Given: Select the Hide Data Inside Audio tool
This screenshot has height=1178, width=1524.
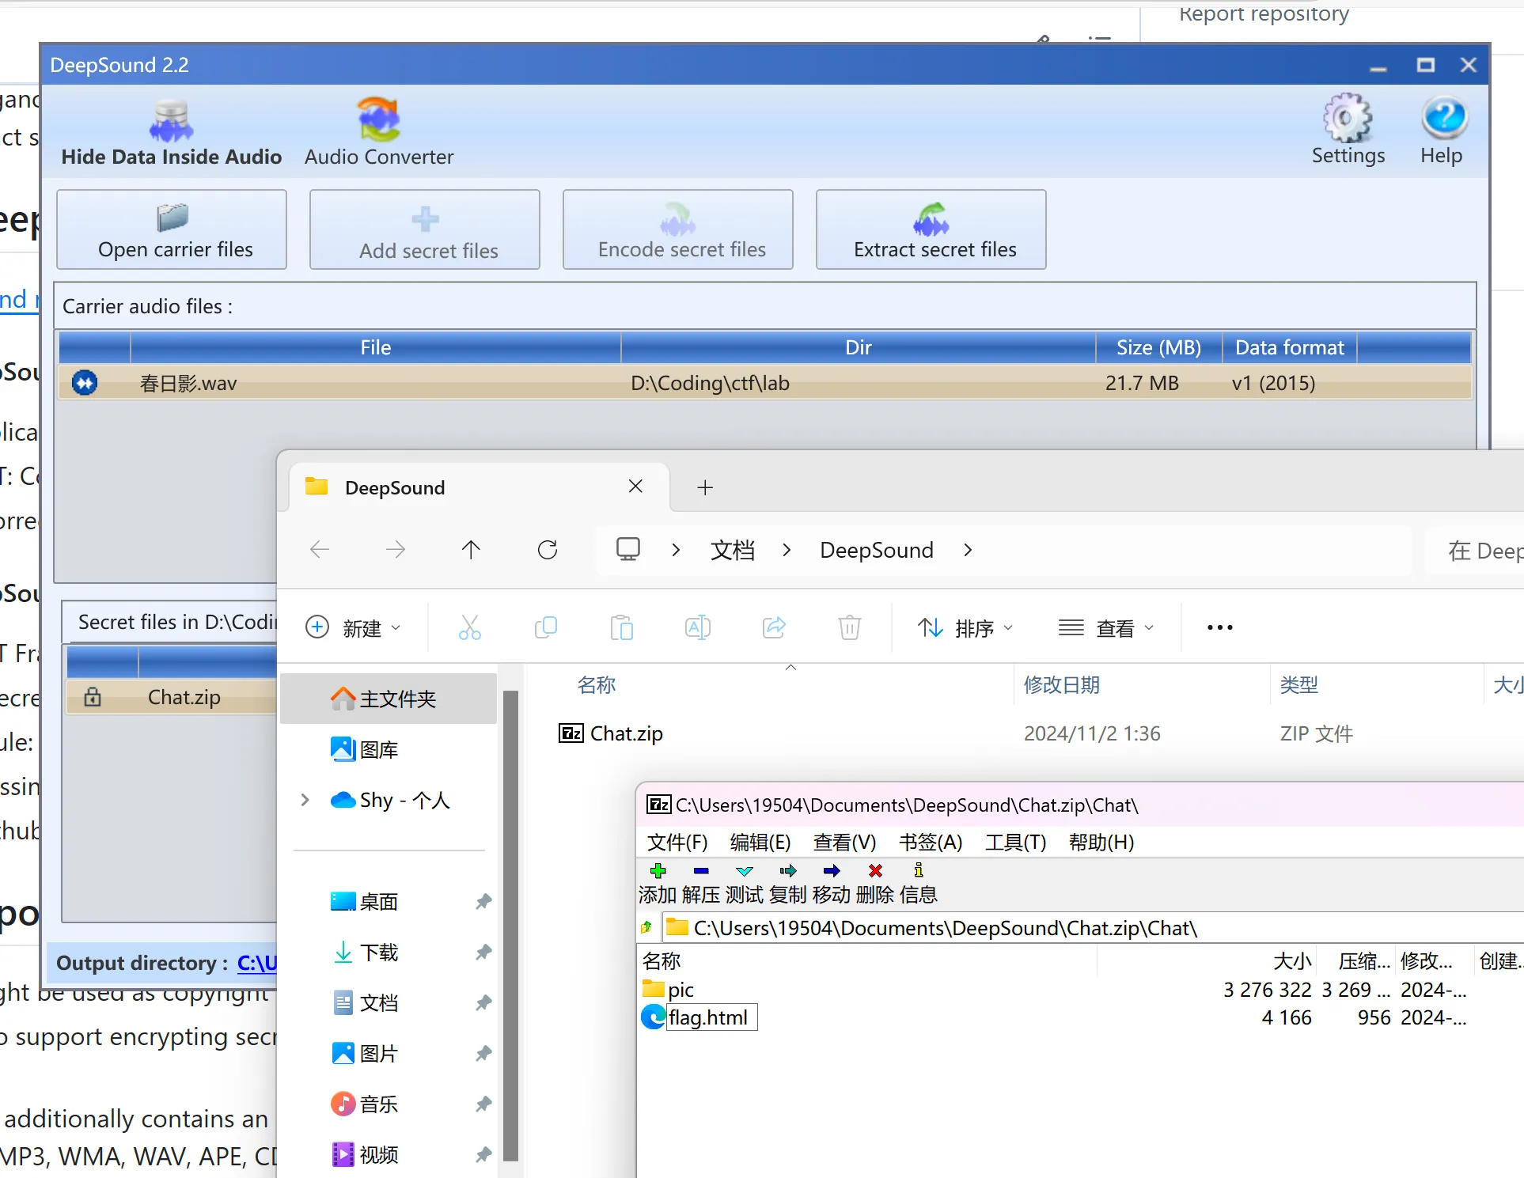Looking at the screenshot, I should pyautogui.click(x=171, y=131).
